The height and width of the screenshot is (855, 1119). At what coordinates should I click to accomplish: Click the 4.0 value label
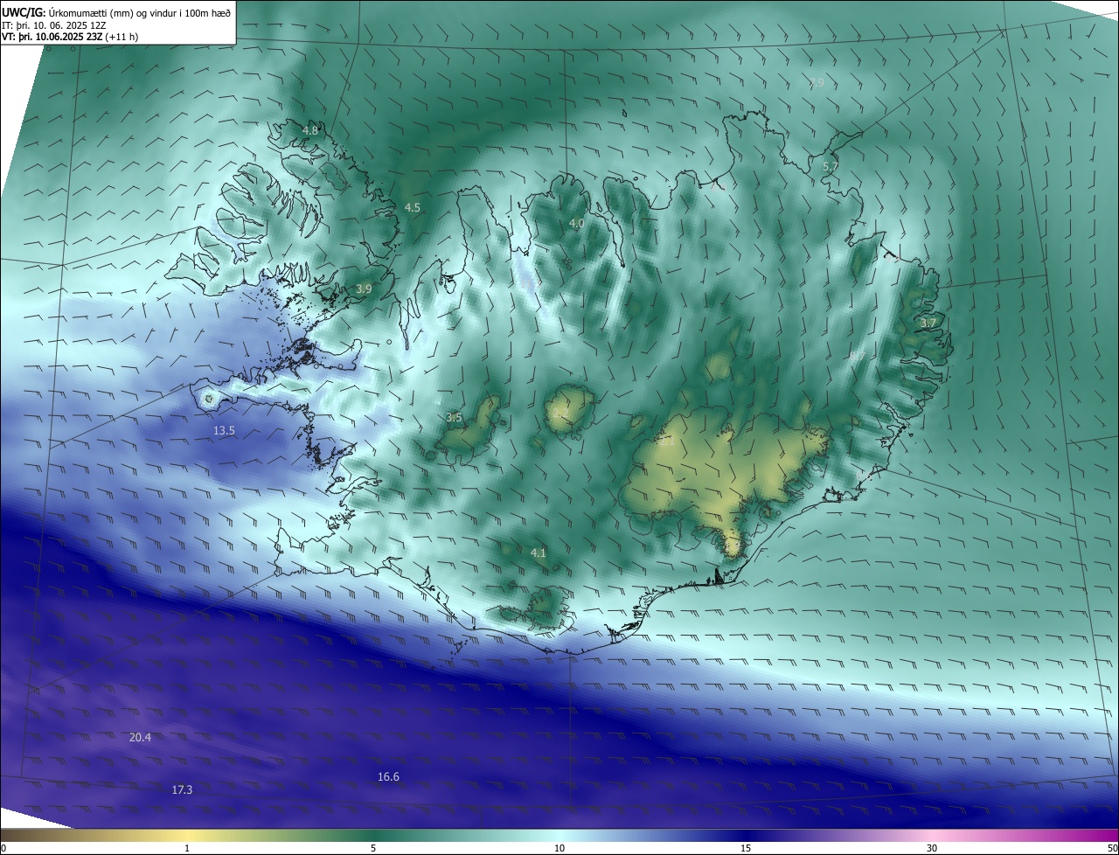click(577, 224)
